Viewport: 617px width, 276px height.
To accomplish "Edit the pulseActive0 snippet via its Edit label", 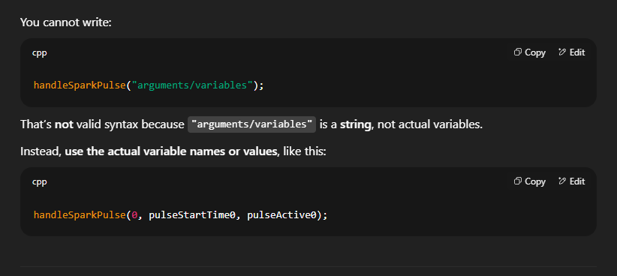I will [577, 181].
